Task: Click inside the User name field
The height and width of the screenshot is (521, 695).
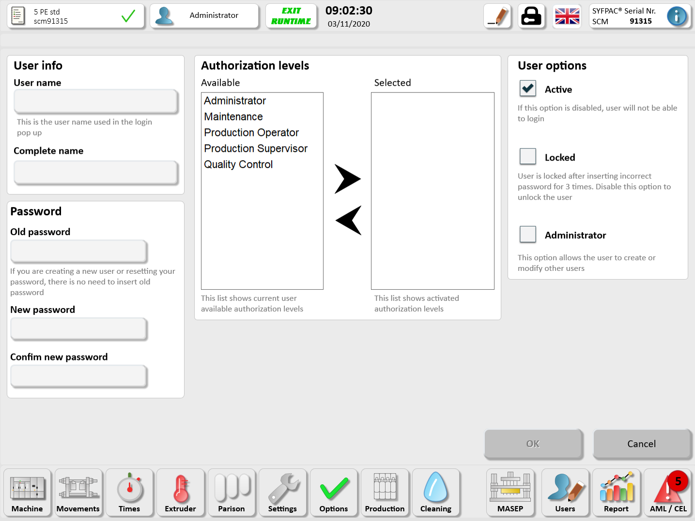Action: pyautogui.click(x=95, y=102)
